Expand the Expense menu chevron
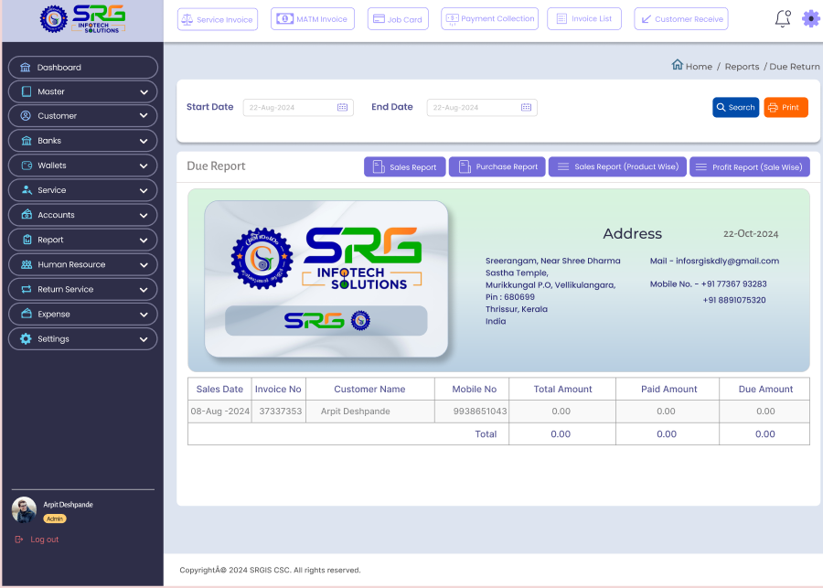Screen dimensions: 823x588 [x=144, y=315]
